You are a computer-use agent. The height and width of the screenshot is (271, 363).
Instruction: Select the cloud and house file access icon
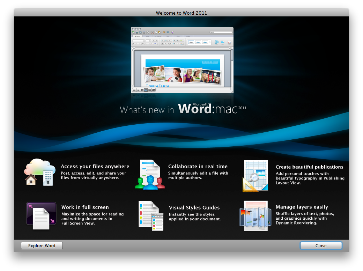[40, 172]
